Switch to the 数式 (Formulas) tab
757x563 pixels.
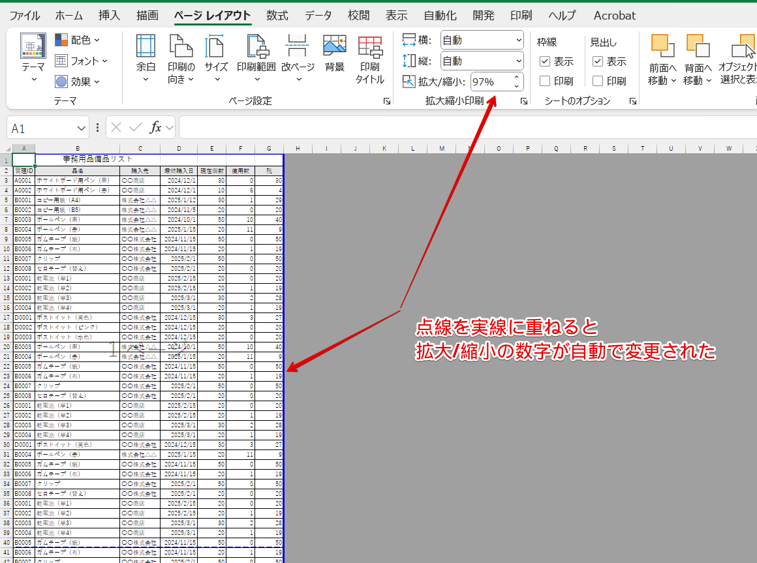[277, 16]
